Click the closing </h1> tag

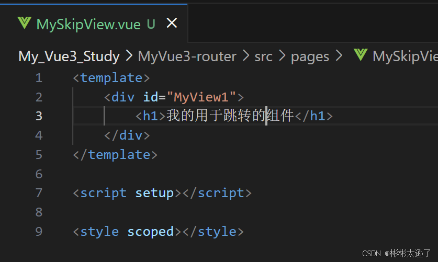point(314,116)
